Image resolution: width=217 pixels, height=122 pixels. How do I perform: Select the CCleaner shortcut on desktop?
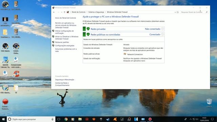pyautogui.click(x=16, y=75)
